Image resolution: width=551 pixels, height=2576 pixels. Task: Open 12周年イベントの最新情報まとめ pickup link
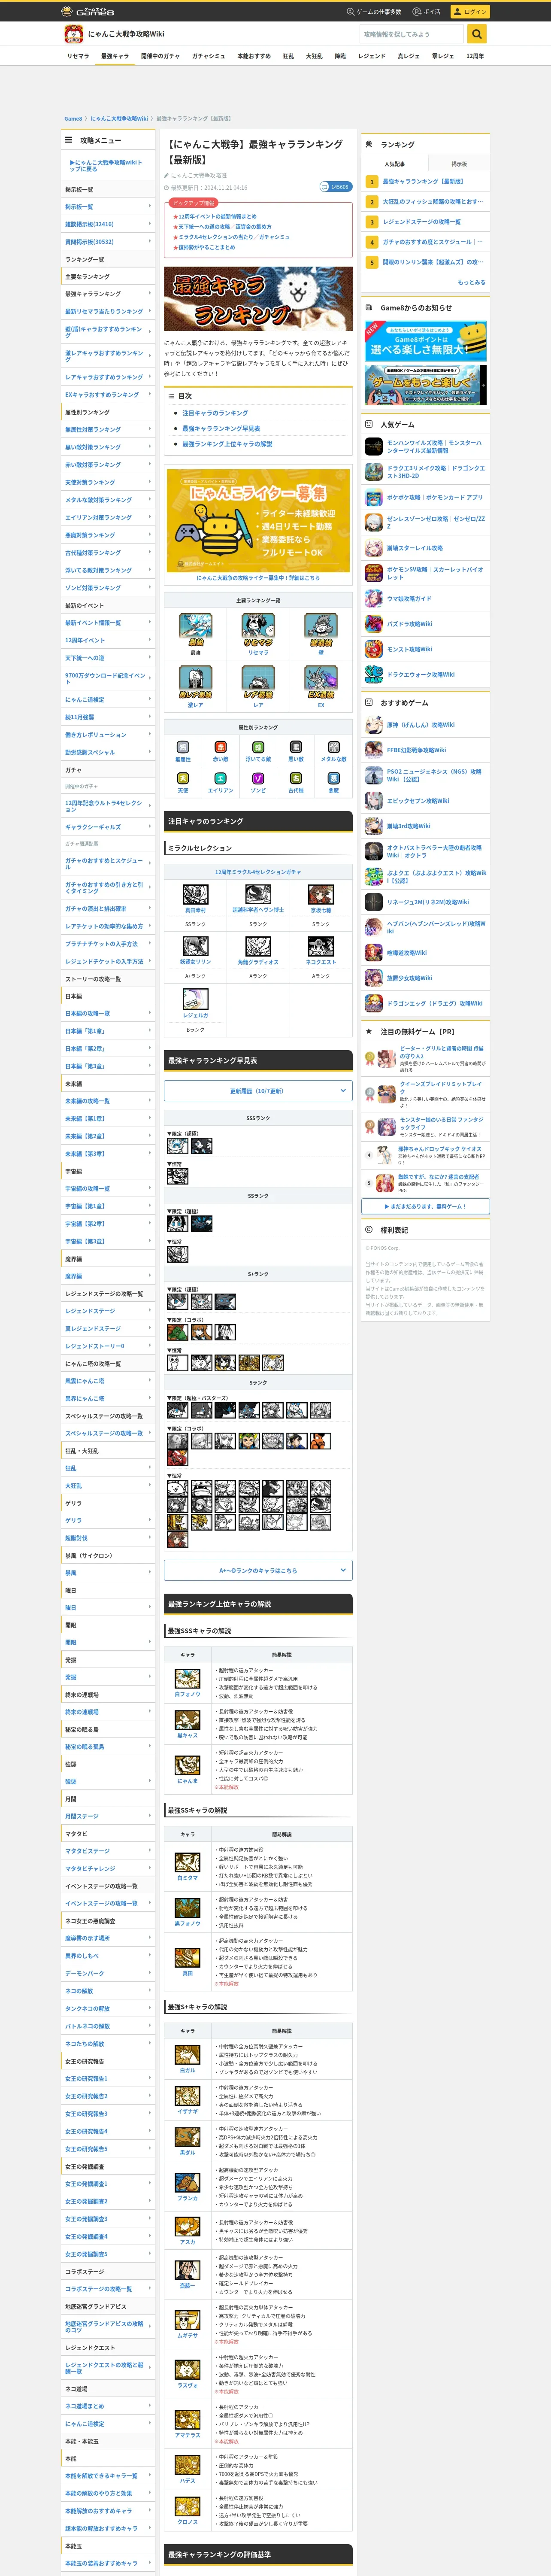(x=218, y=216)
